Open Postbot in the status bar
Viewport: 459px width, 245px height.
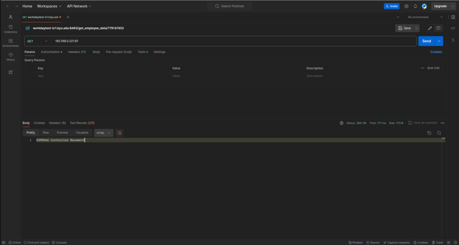click(x=355, y=243)
